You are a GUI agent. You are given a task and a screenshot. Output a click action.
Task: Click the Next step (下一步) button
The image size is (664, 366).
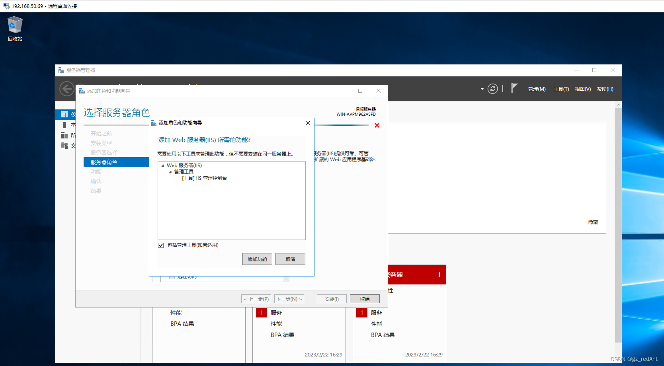point(289,299)
